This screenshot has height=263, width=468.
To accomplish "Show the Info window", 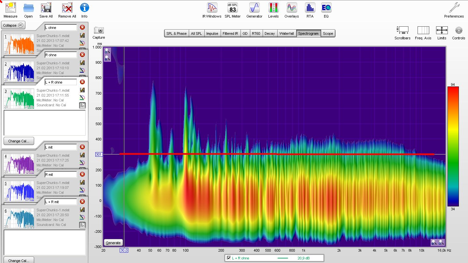I will coord(84,10).
